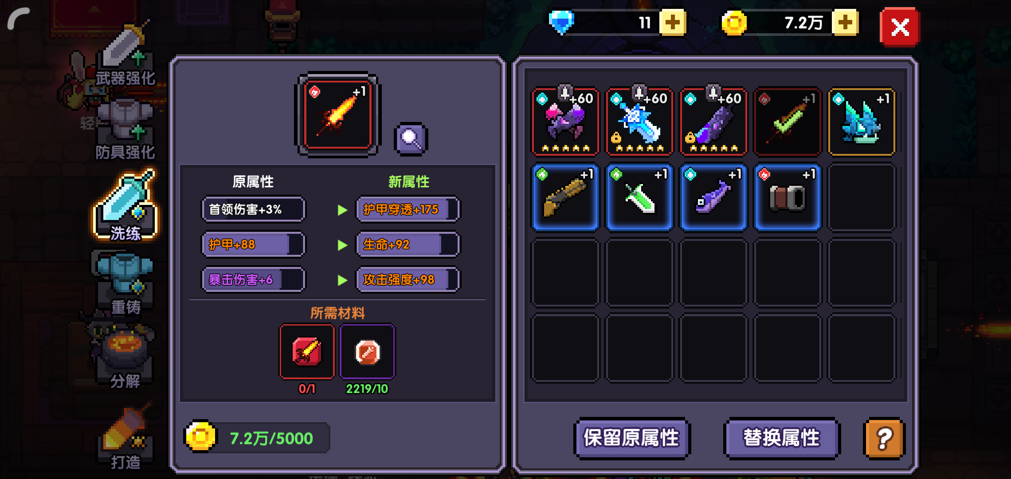
Task: Open the 武器强化 weapon enhancement tab
Action: [125, 55]
